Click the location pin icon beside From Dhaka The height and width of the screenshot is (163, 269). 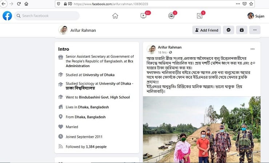pyautogui.click(x=61, y=117)
